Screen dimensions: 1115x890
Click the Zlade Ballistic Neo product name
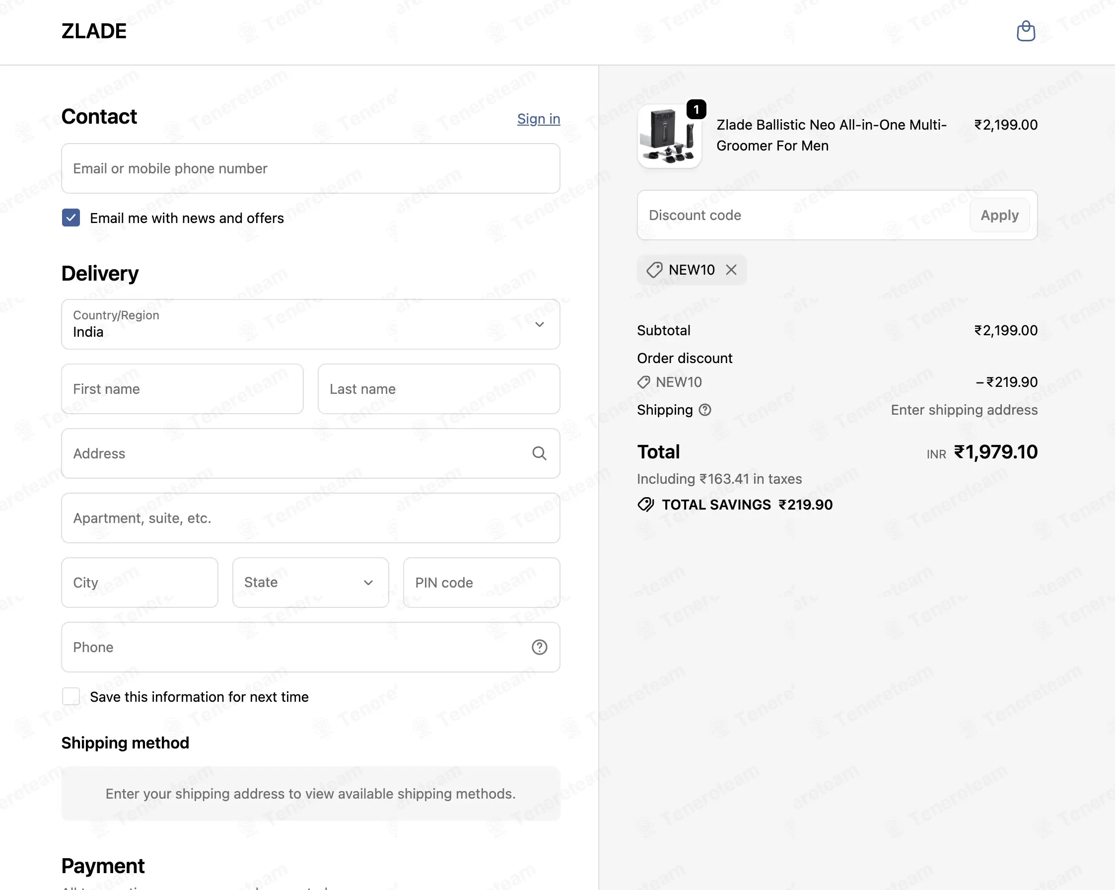[831, 135]
